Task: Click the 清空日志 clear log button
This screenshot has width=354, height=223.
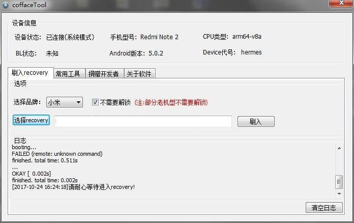Action: [x=324, y=207]
